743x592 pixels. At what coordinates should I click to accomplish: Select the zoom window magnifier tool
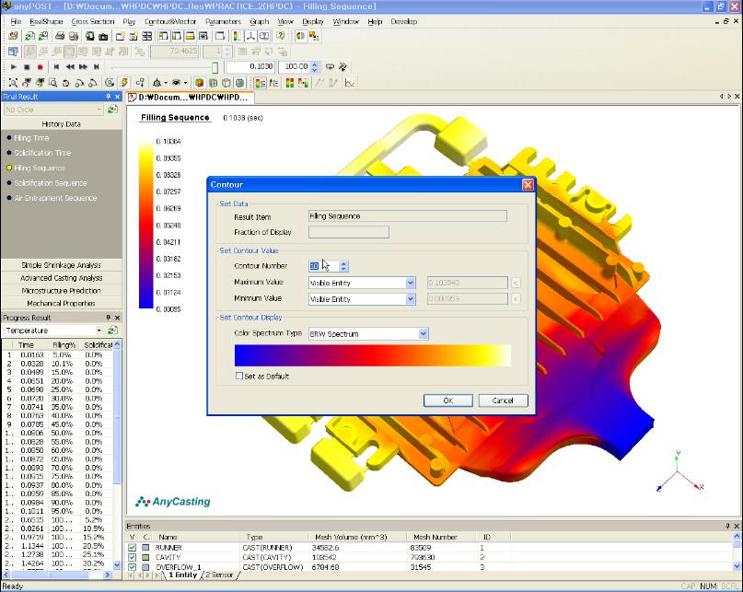[x=53, y=83]
